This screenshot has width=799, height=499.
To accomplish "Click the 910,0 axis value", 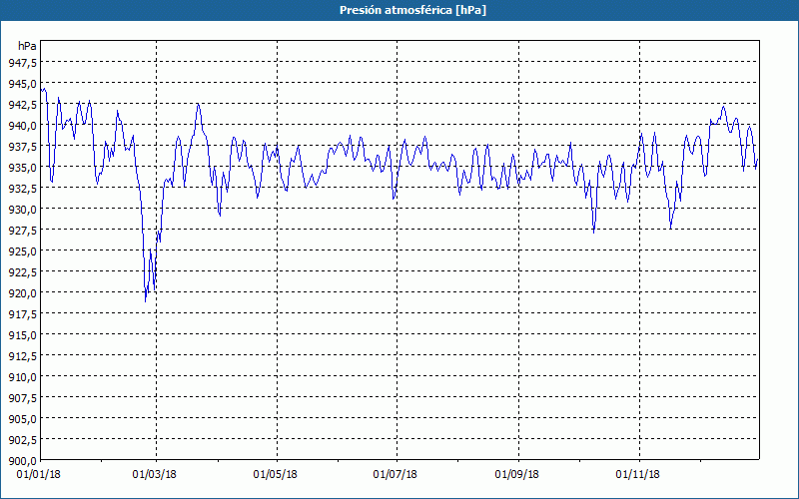I will coord(22,377).
